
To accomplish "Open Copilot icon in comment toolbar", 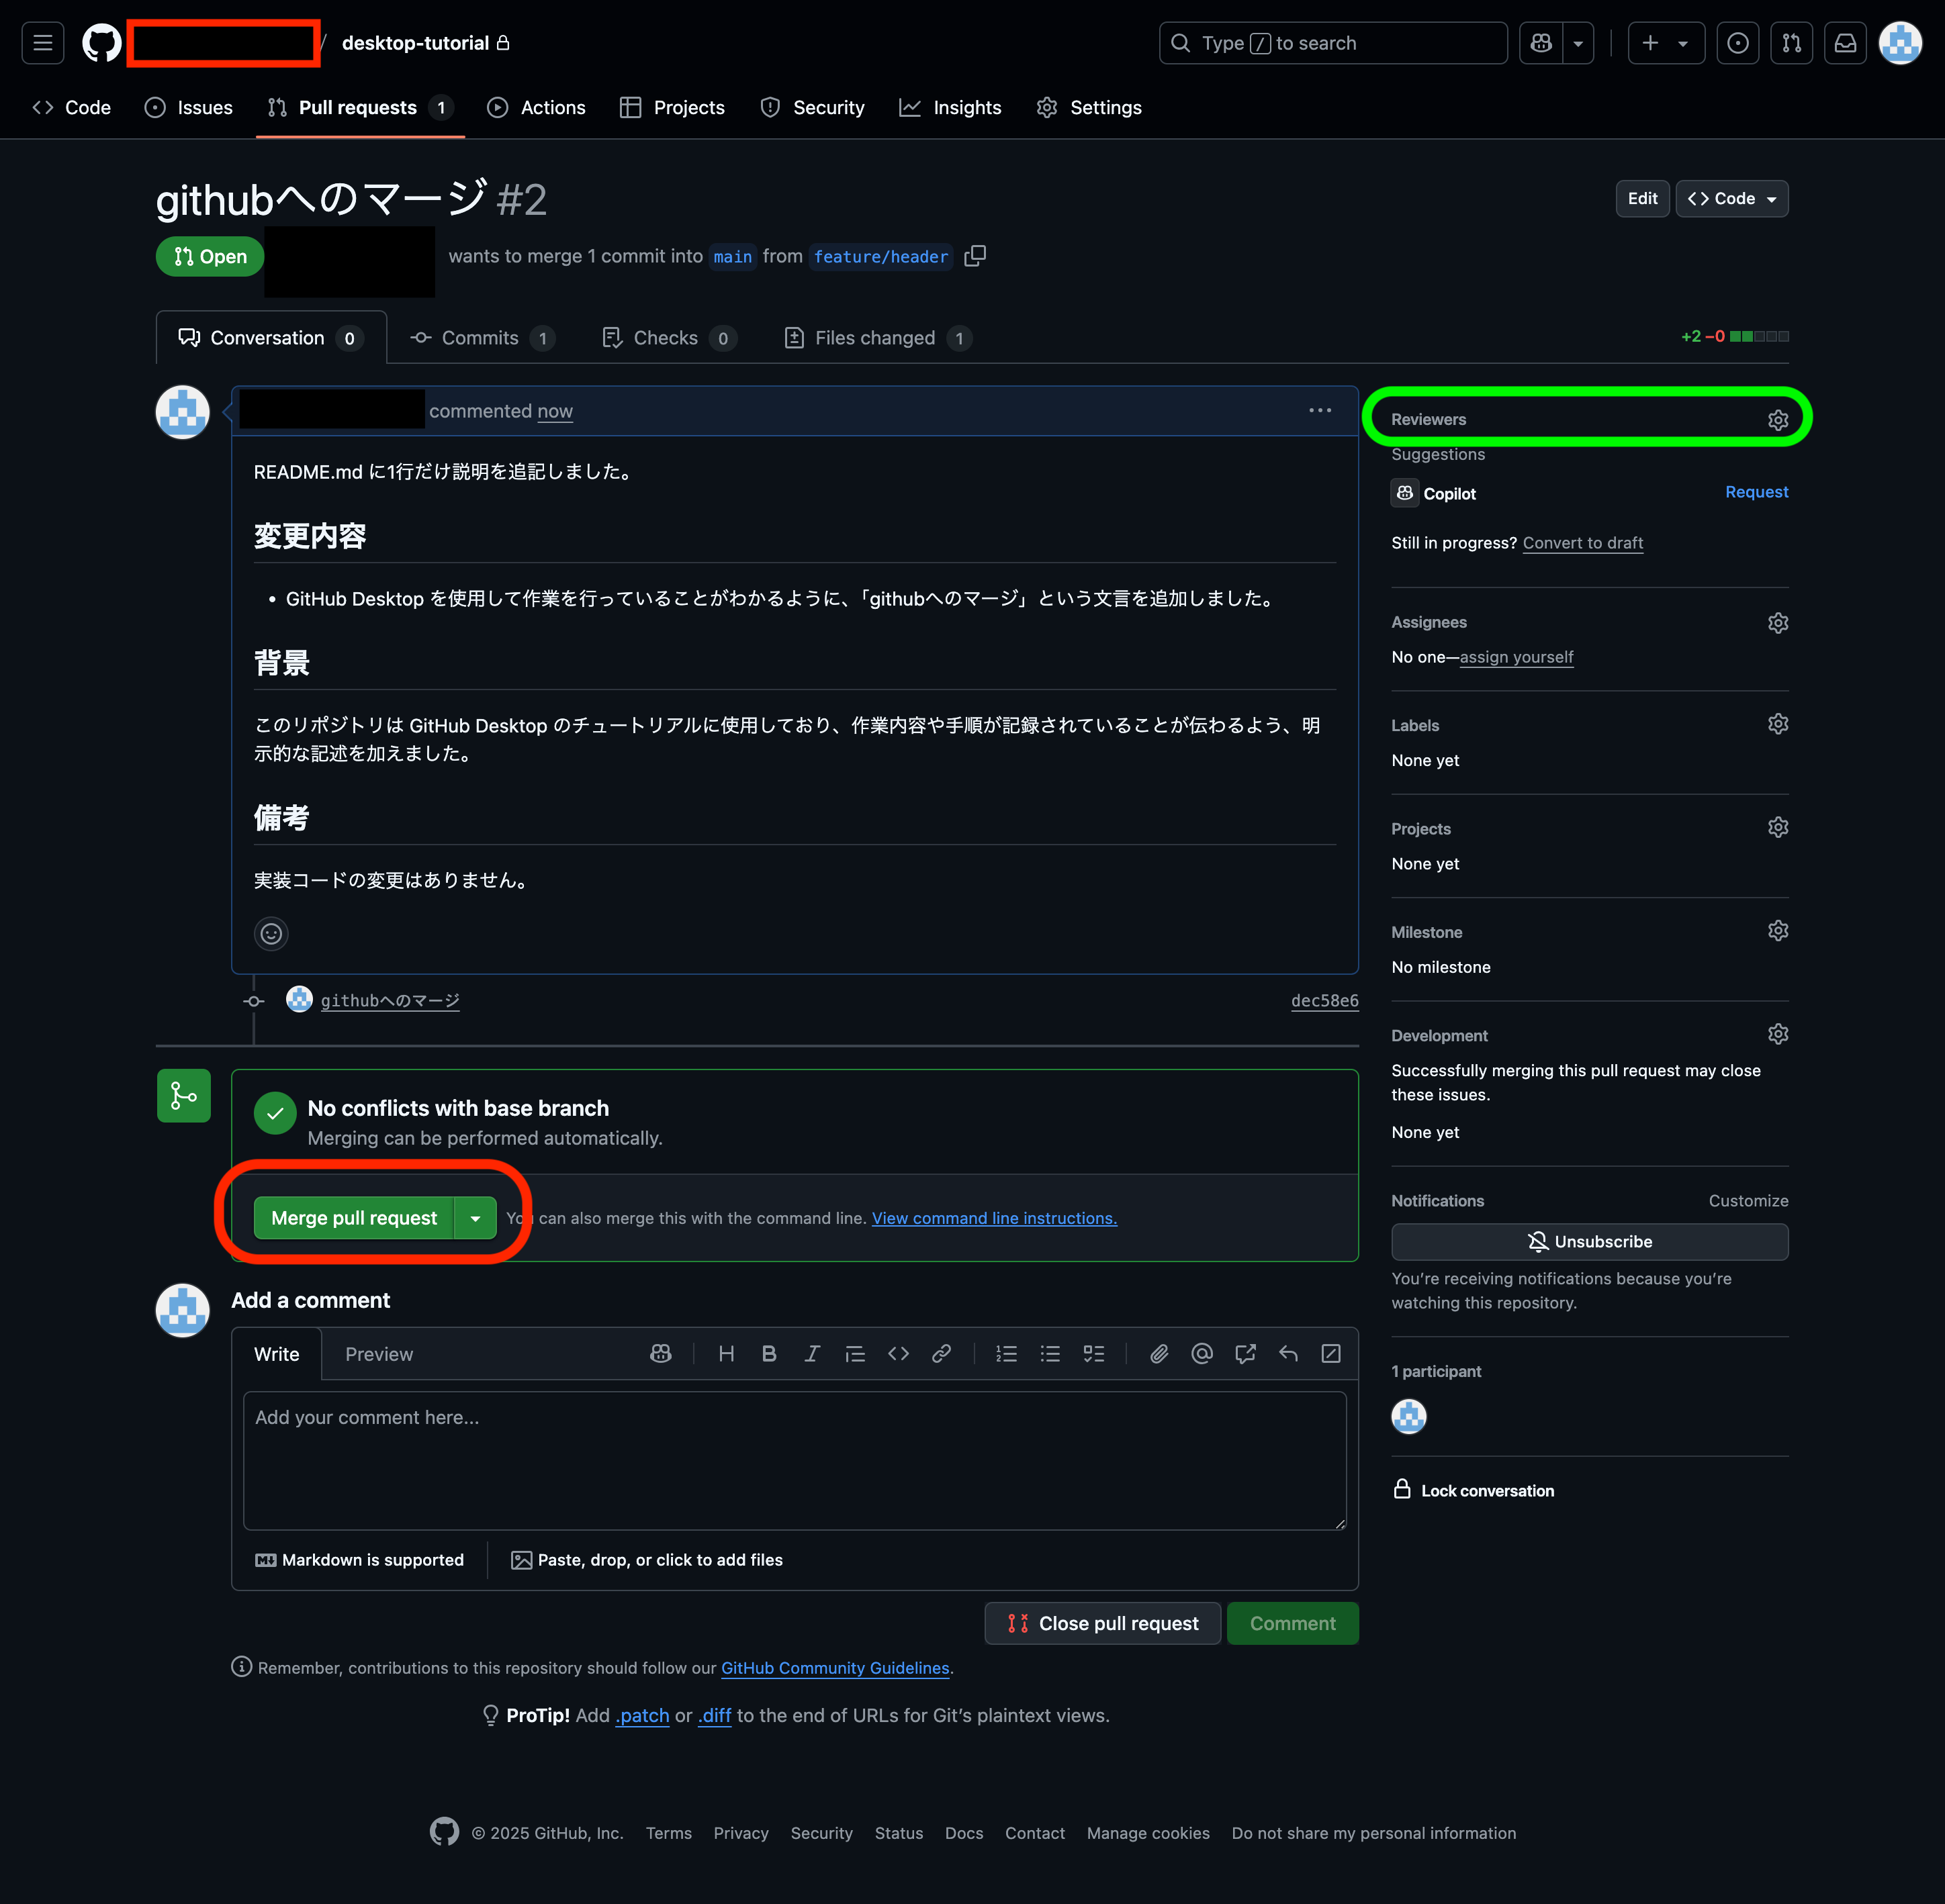I will (x=660, y=1354).
